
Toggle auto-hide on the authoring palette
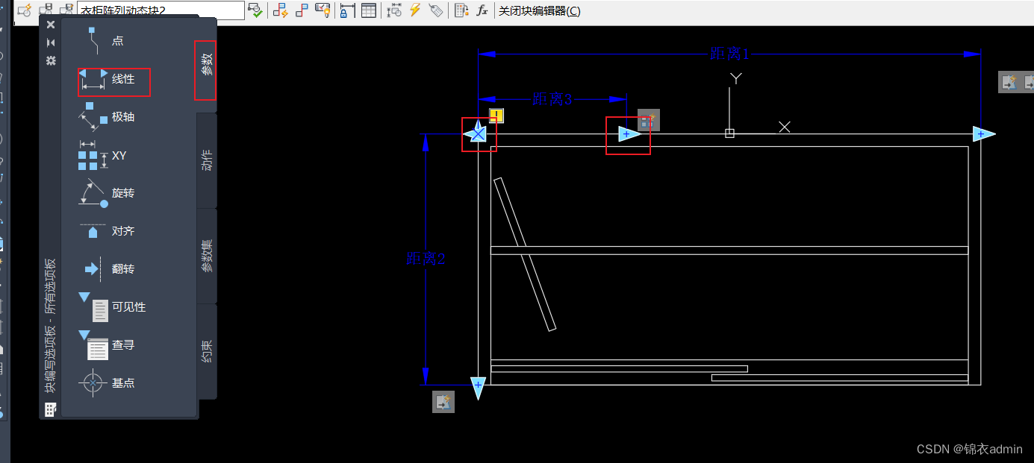coord(51,42)
